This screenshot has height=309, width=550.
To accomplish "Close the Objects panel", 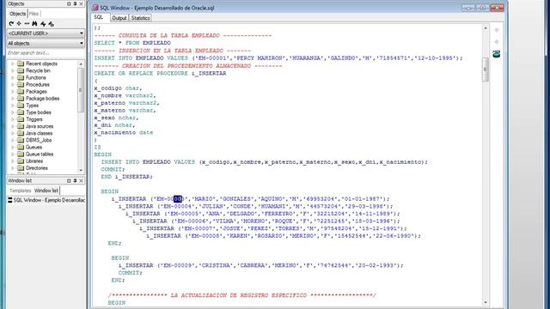I will tap(82, 3).
